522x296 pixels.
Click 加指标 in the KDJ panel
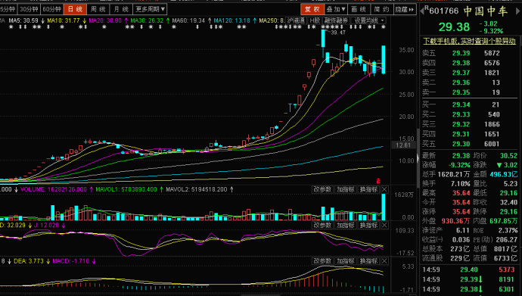346,226
